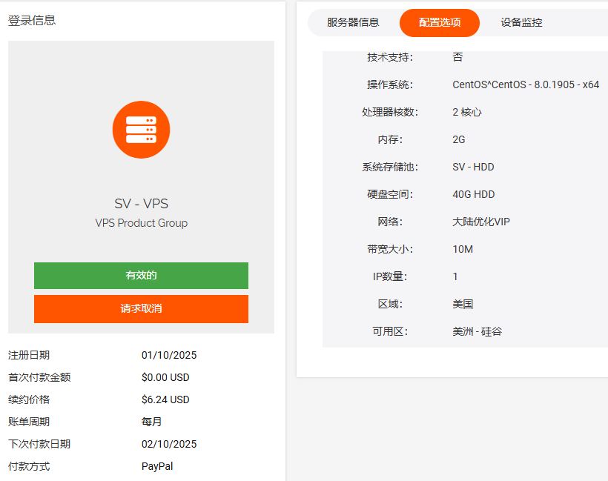Screen dimensions: 608x481
Task: Click the VPS Product Group subtitle
Action: point(141,223)
